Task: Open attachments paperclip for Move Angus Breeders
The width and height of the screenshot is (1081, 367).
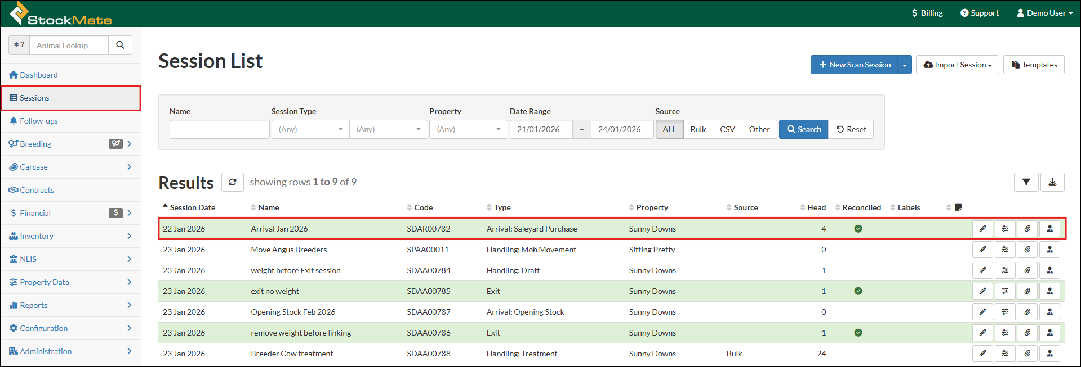Action: point(1027,250)
